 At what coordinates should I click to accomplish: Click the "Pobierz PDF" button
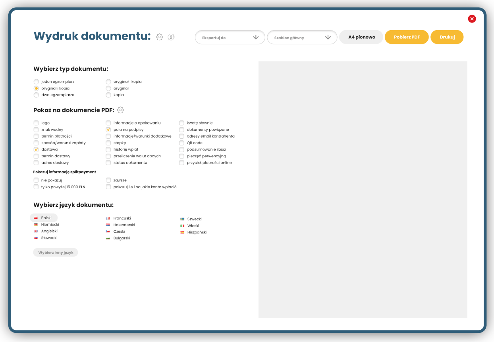pos(406,37)
